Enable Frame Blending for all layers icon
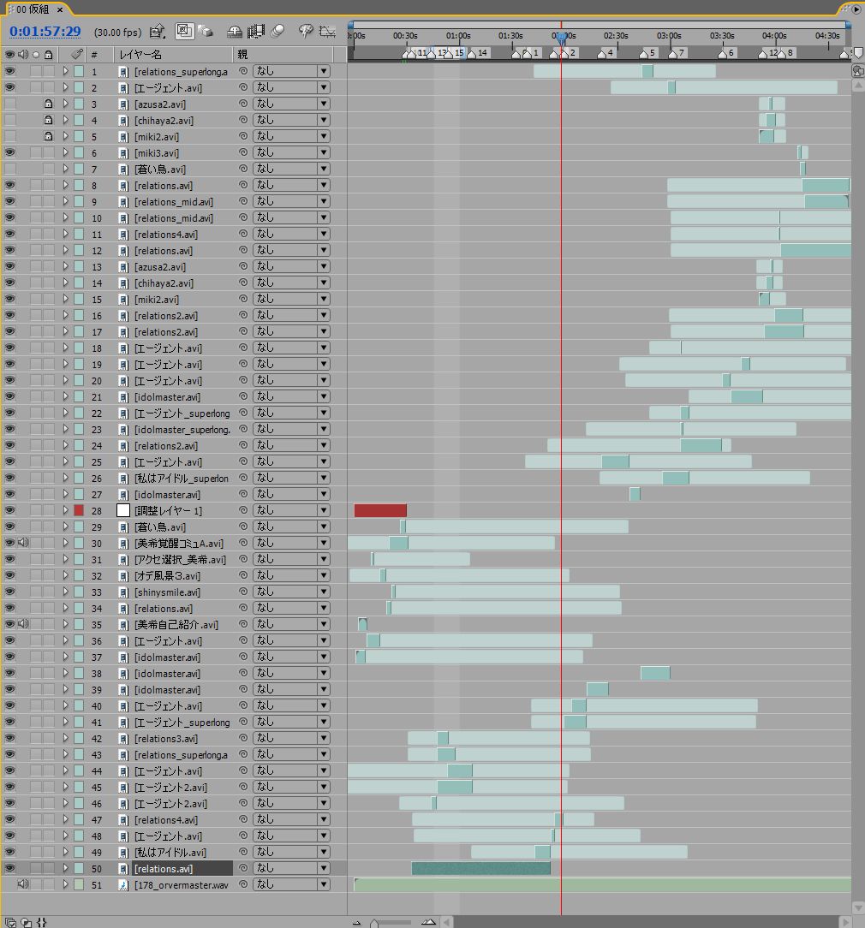This screenshot has height=928, width=865. tap(256, 32)
